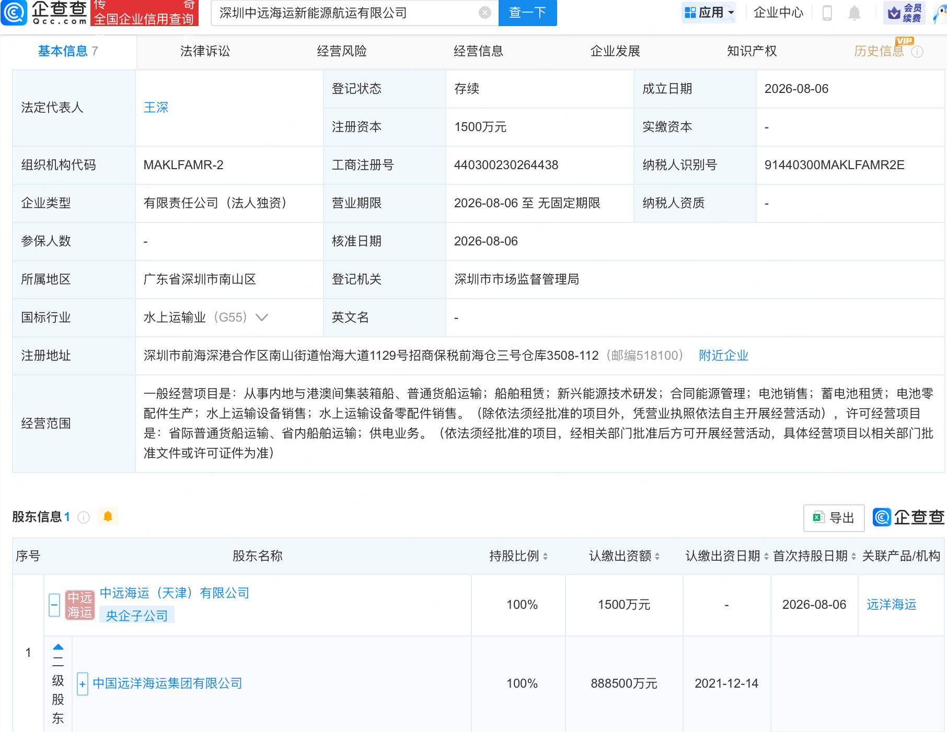Click the VIP membership renewal badge
The height and width of the screenshot is (732, 947).
tap(904, 13)
